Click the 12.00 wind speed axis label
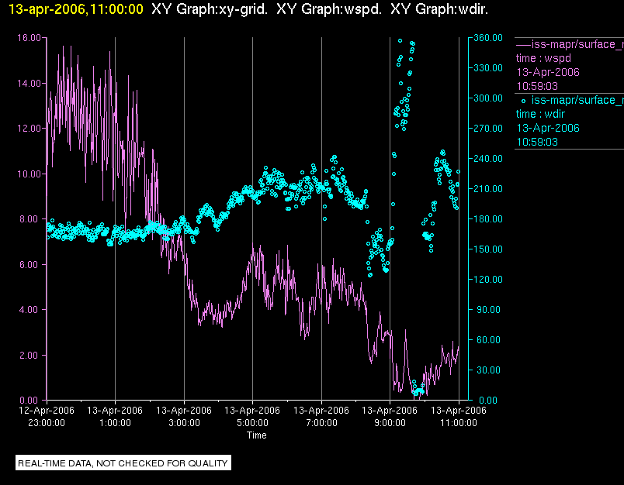The width and height of the screenshot is (624, 485). [29, 129]
